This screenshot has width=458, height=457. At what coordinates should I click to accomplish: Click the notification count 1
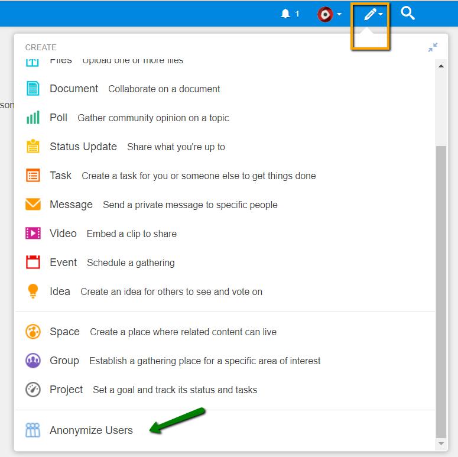click(297, 14)
